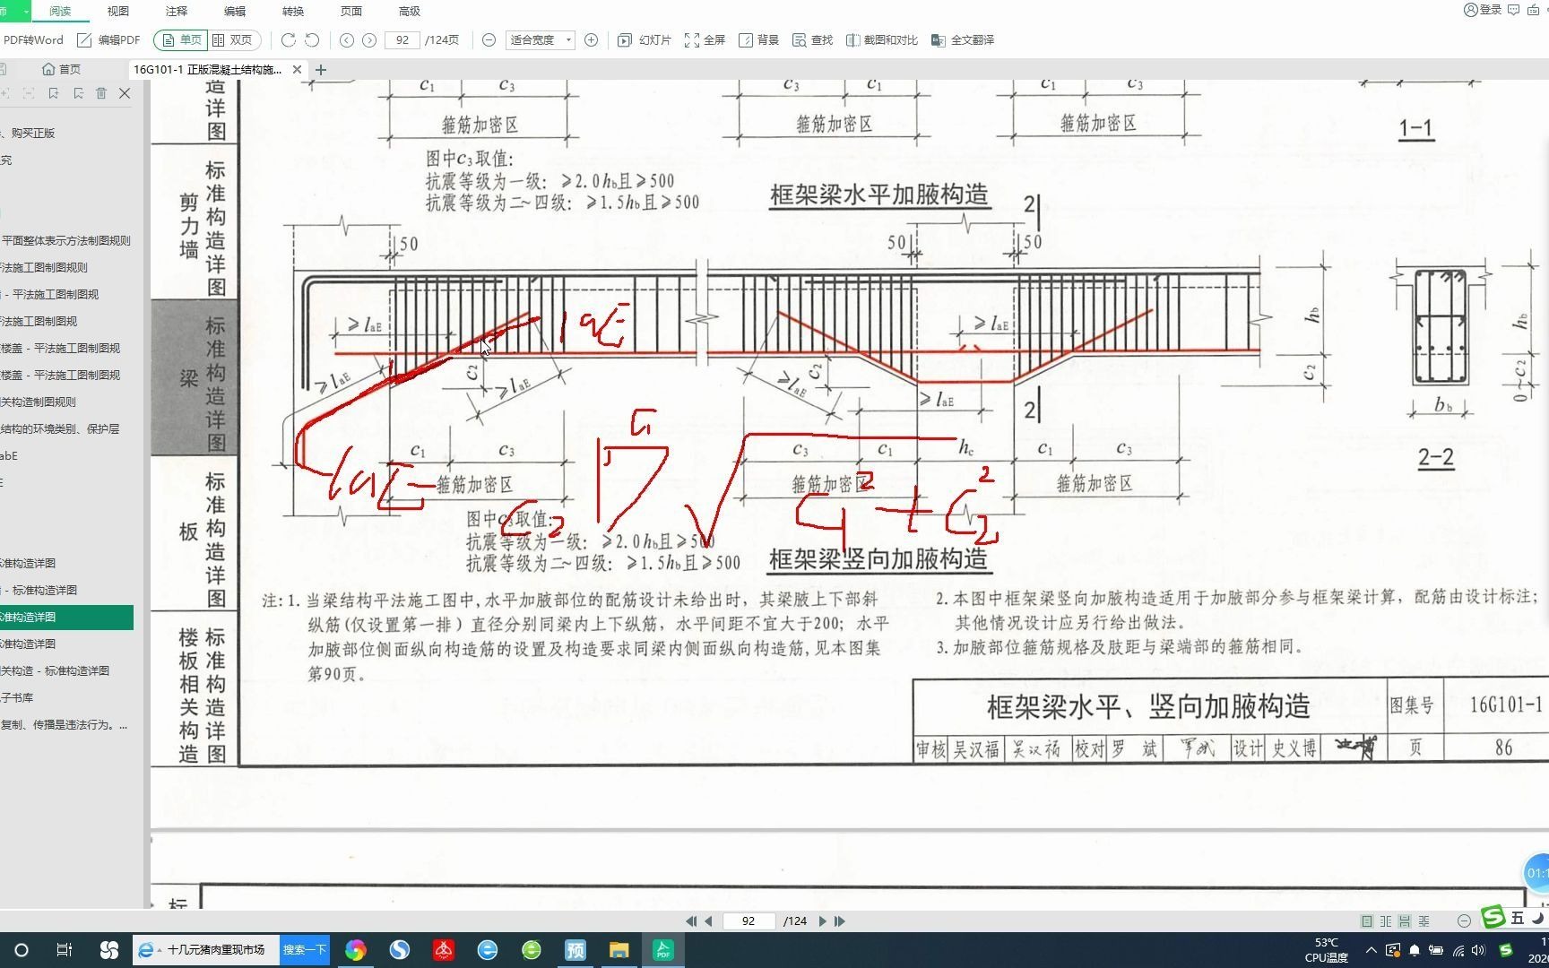The width and height of the screenshot is (1549, 968).
Task: Go to next page with forward arrow
Action: [369, 40]
